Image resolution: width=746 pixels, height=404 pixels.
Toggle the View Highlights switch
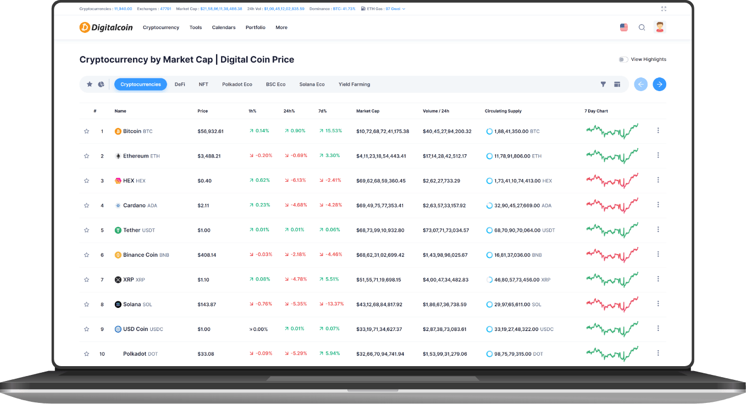pyautogui.click(x=623, y=59)
